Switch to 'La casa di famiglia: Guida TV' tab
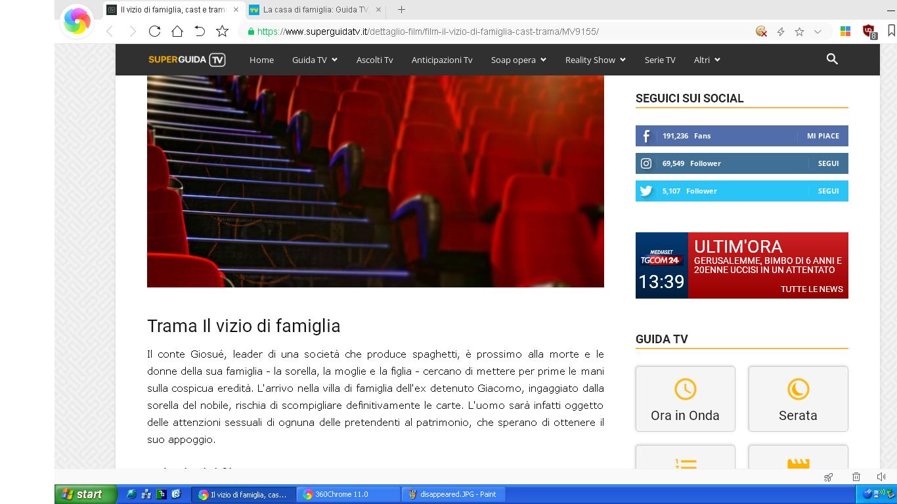 tap(315, 10)
